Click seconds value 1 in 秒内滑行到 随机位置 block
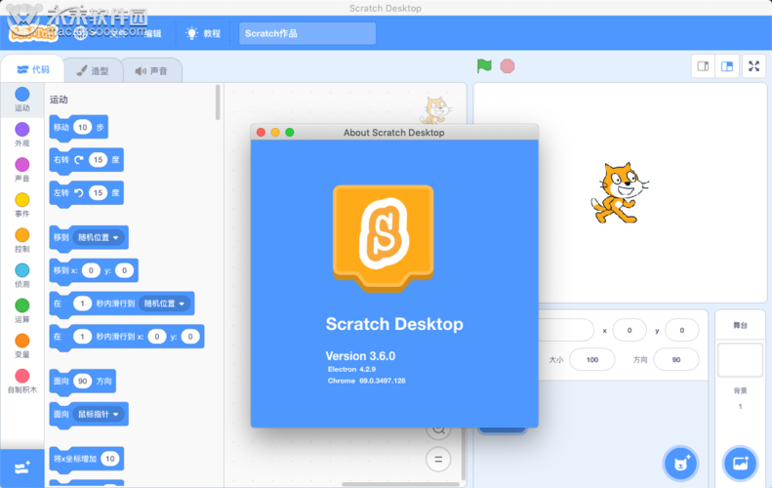The width and height of the screenshot is (772, 488). 82,304
